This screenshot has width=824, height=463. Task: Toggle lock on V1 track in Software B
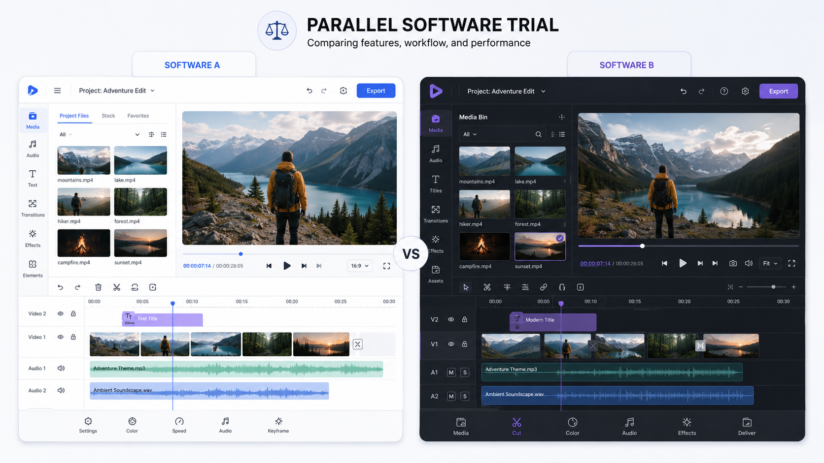coord(464,344)
